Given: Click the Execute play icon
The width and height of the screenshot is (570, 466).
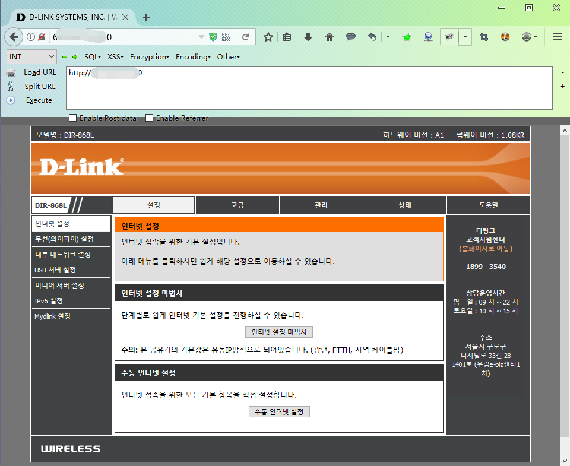Looking at the screenshot, I should (11, 100).
